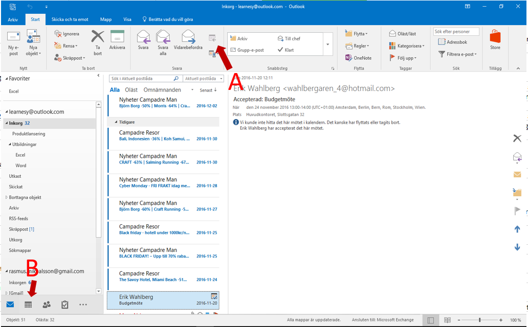
Task: Click the flag icon in reading pane
Action: click(x=517, y=211)
